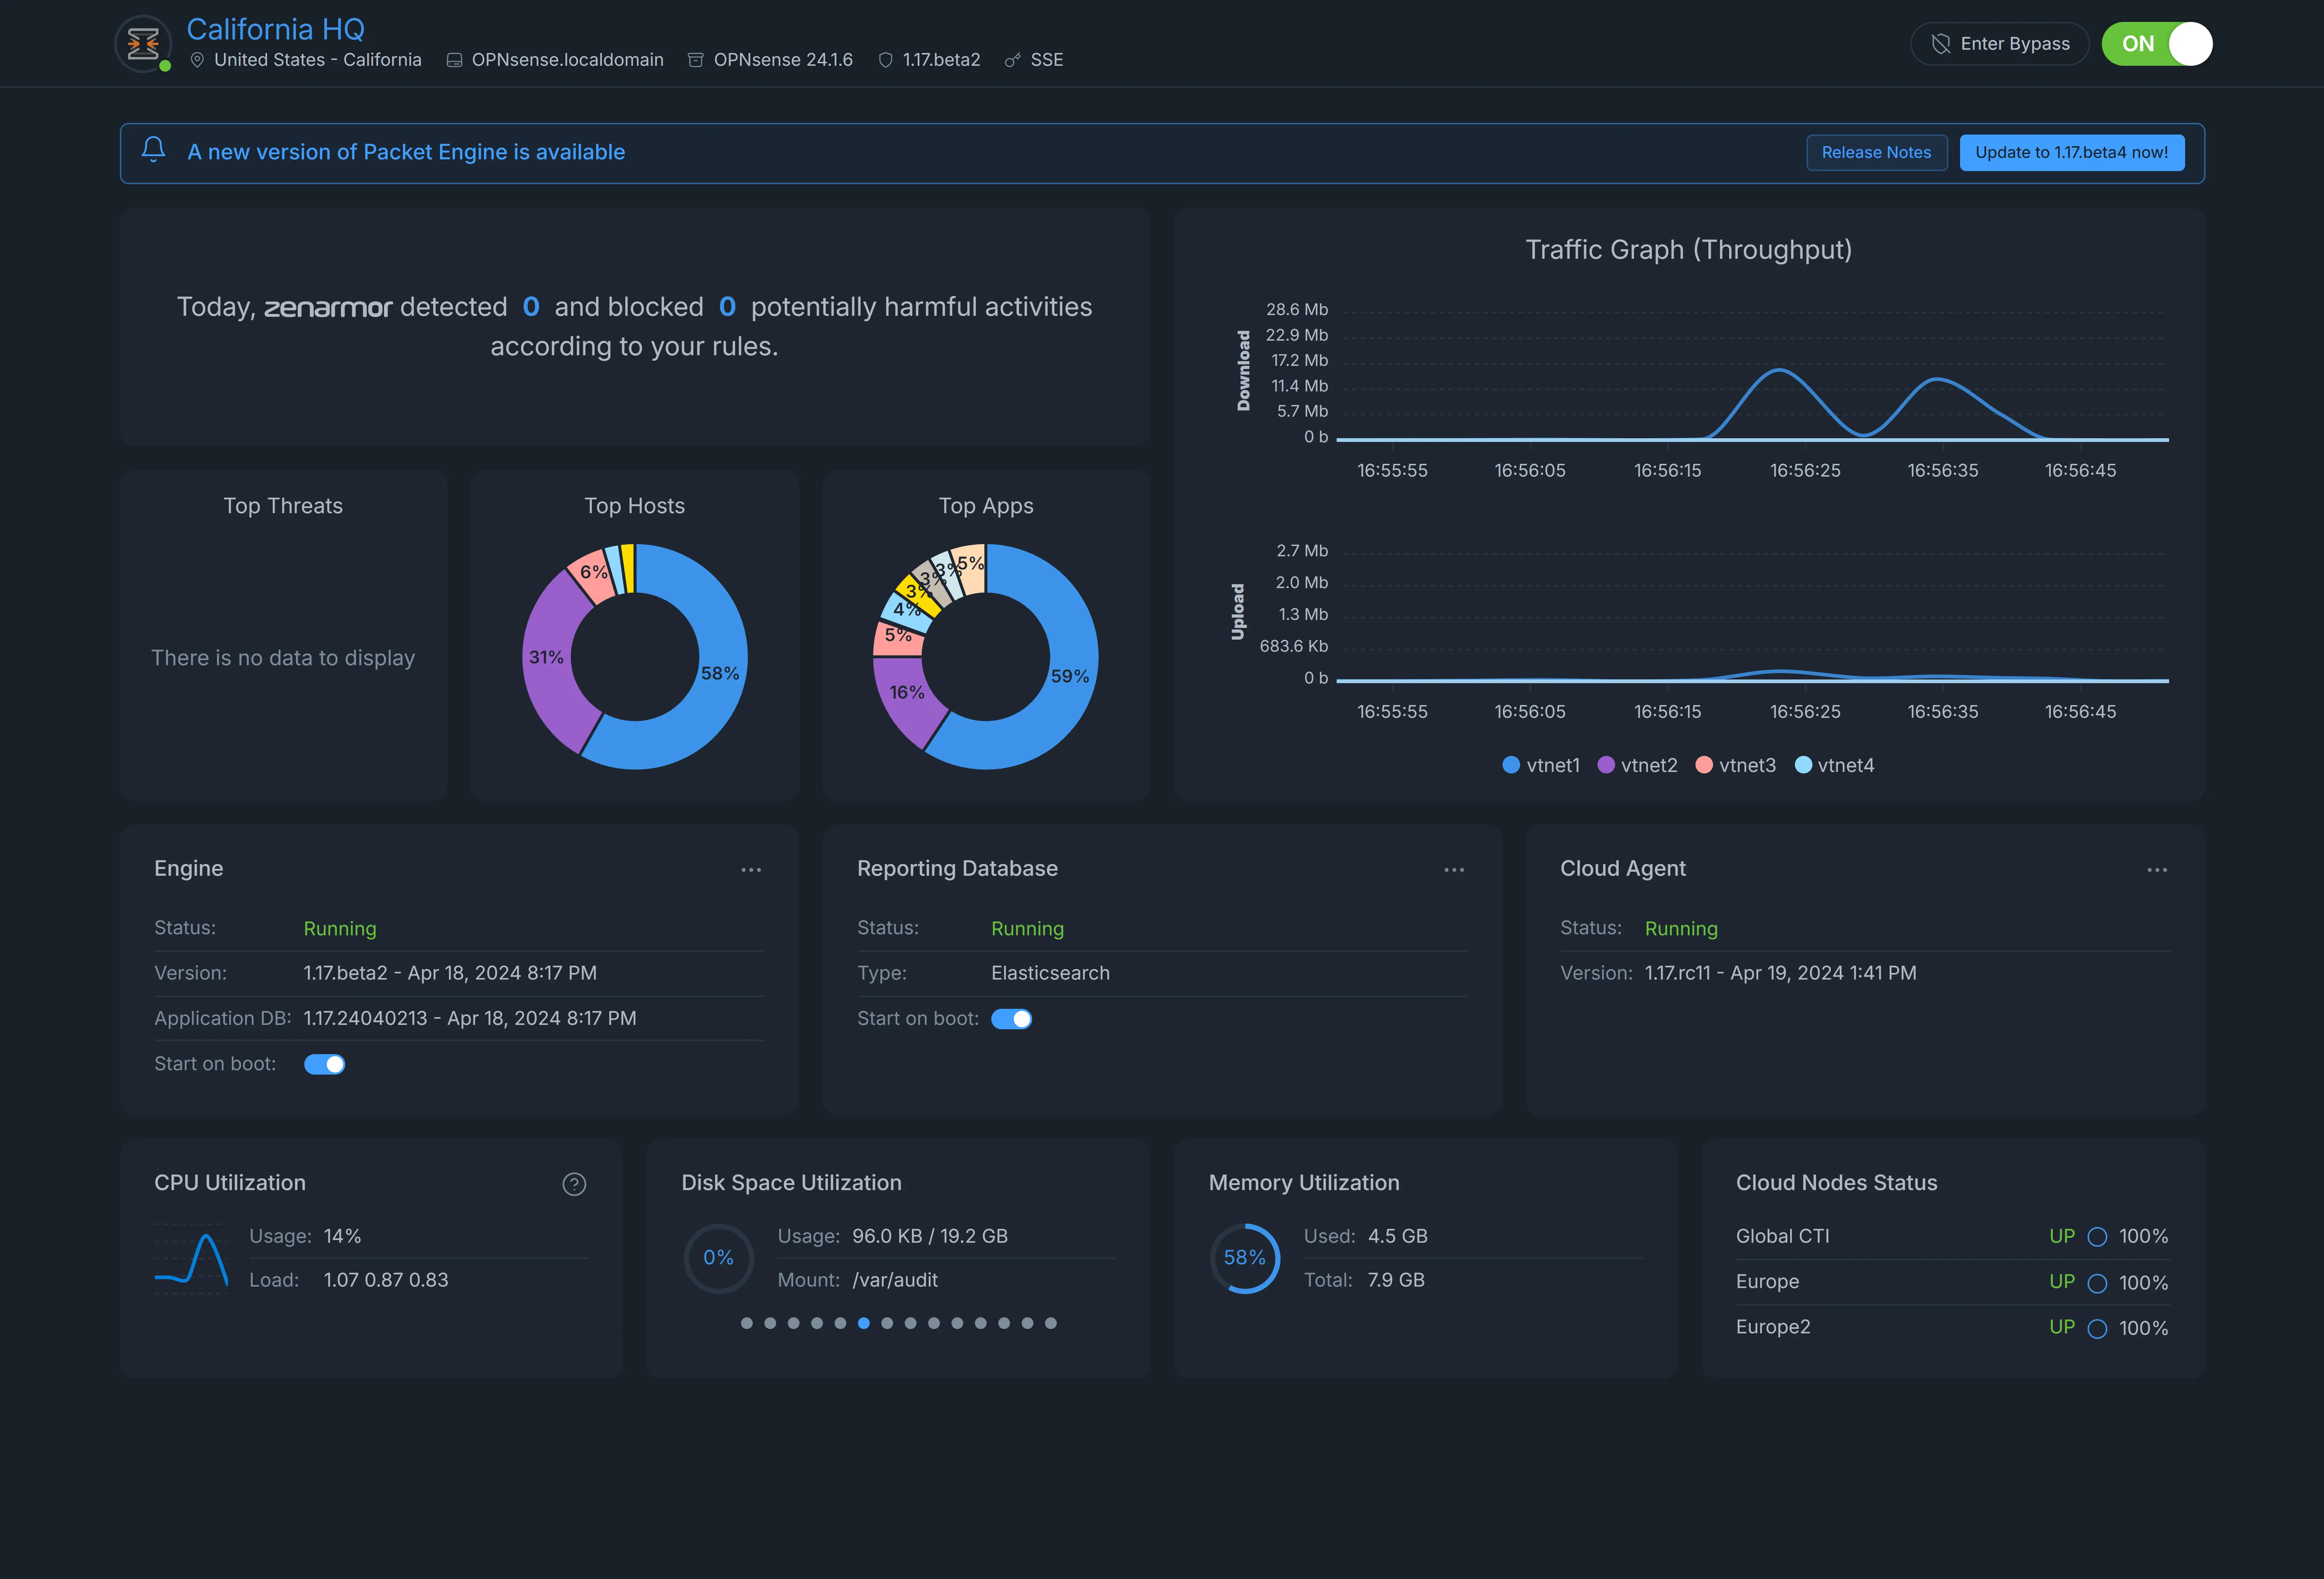Click Global CTI 100% value
Image resolution: width=2324 pixels, height=1579 pixels.
(x=2143, y=1237)
